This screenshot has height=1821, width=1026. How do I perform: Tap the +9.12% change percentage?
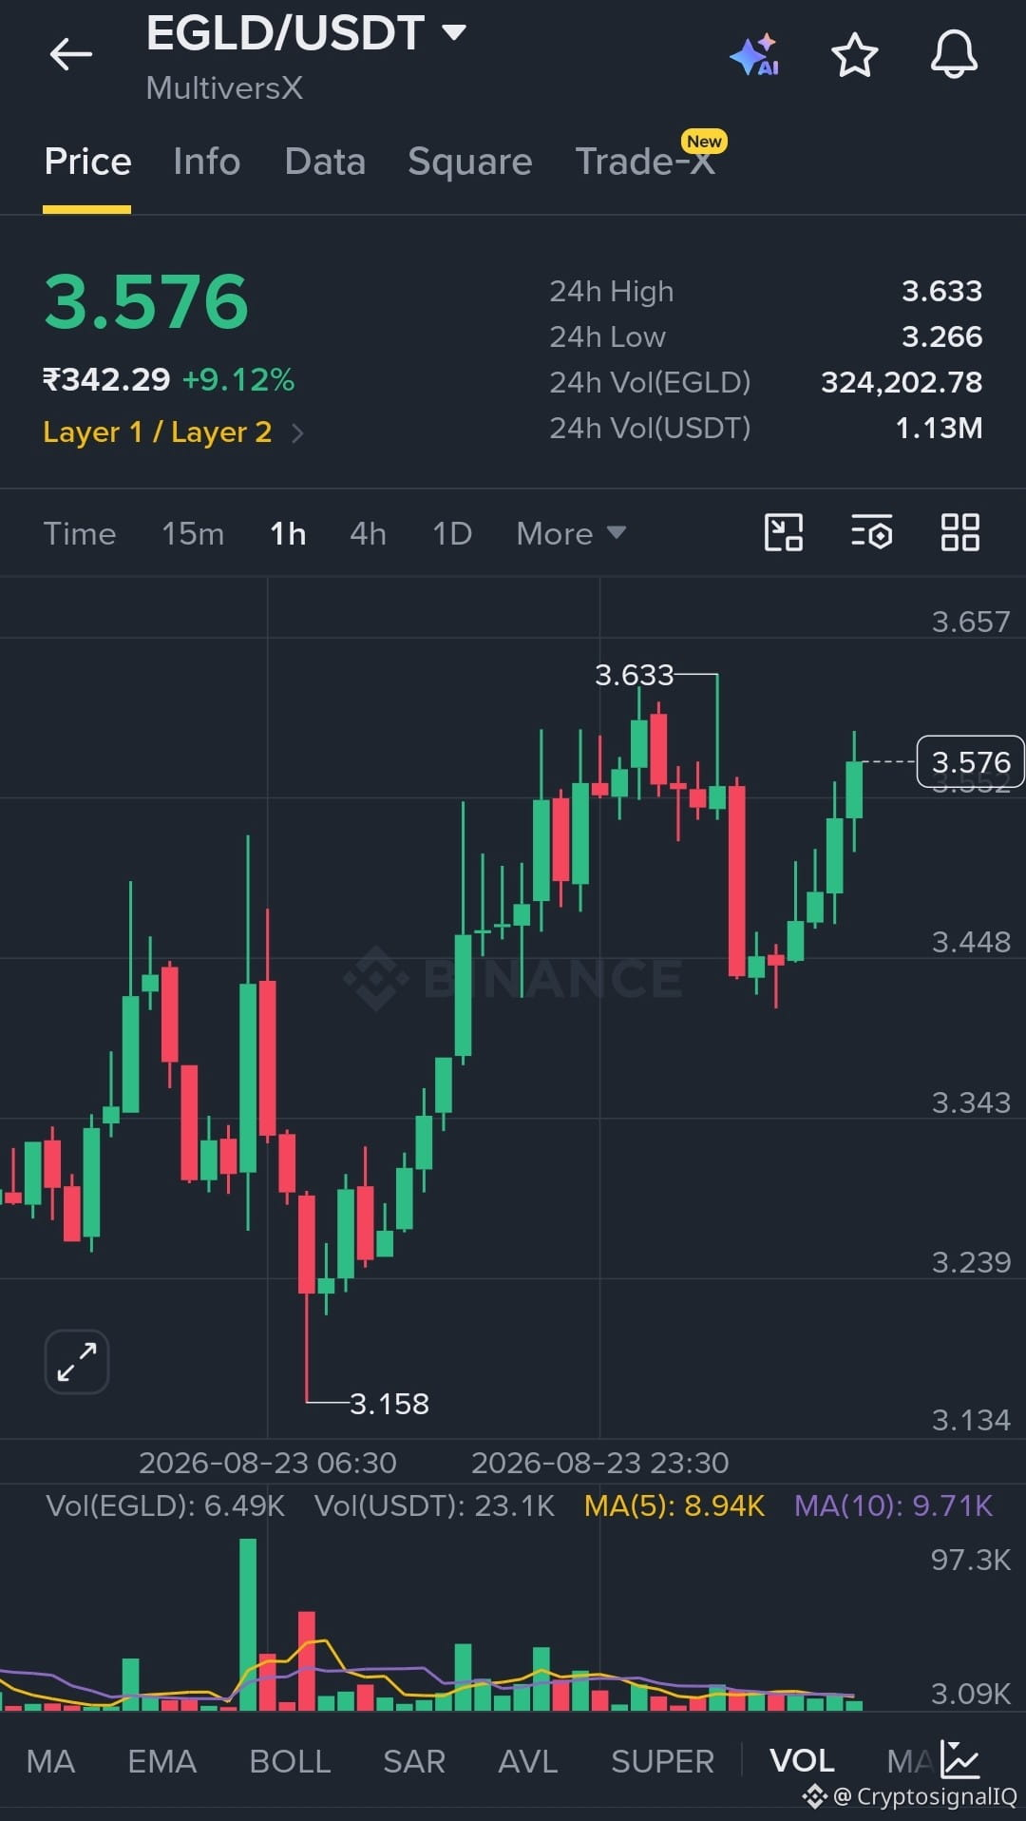238,380
